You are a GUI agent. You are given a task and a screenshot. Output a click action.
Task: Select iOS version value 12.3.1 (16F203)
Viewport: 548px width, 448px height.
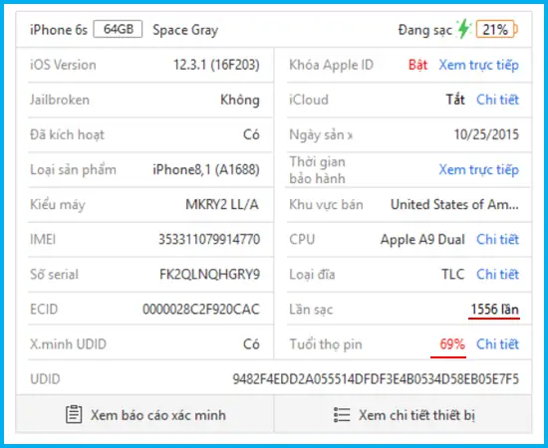click(216, 65)
